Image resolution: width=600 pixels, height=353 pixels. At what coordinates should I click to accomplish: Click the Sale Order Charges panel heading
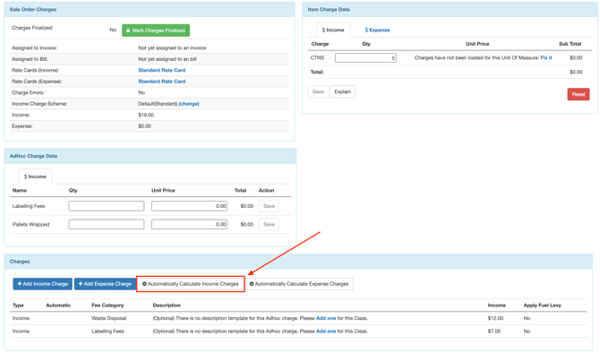point(33,10)
